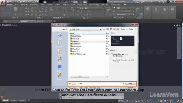183x103 pixels.
Task: Click the drawing preview thumbnail
Action: click(123, 41)
